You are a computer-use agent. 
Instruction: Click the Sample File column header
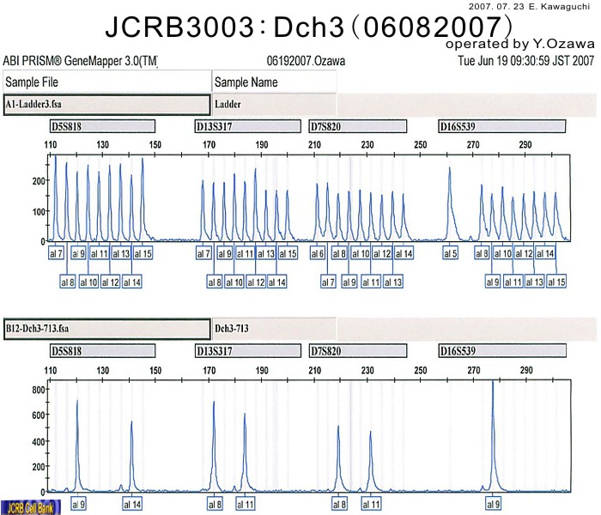(x=106, y=82)
